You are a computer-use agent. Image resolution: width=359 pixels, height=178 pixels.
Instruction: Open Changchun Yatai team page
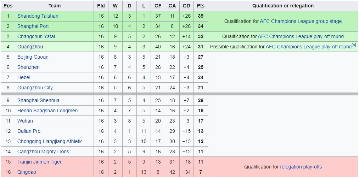[x=36, y=36]
